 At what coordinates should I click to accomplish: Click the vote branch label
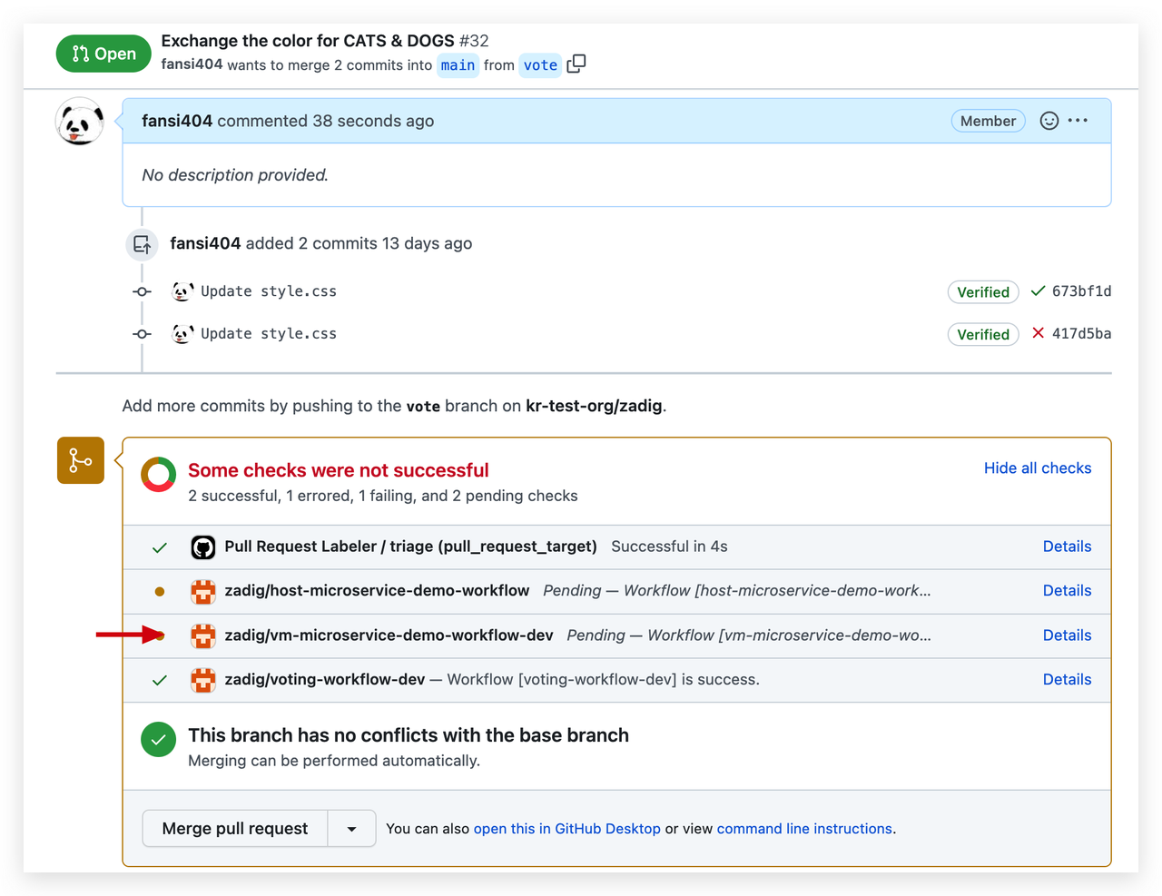540,65
